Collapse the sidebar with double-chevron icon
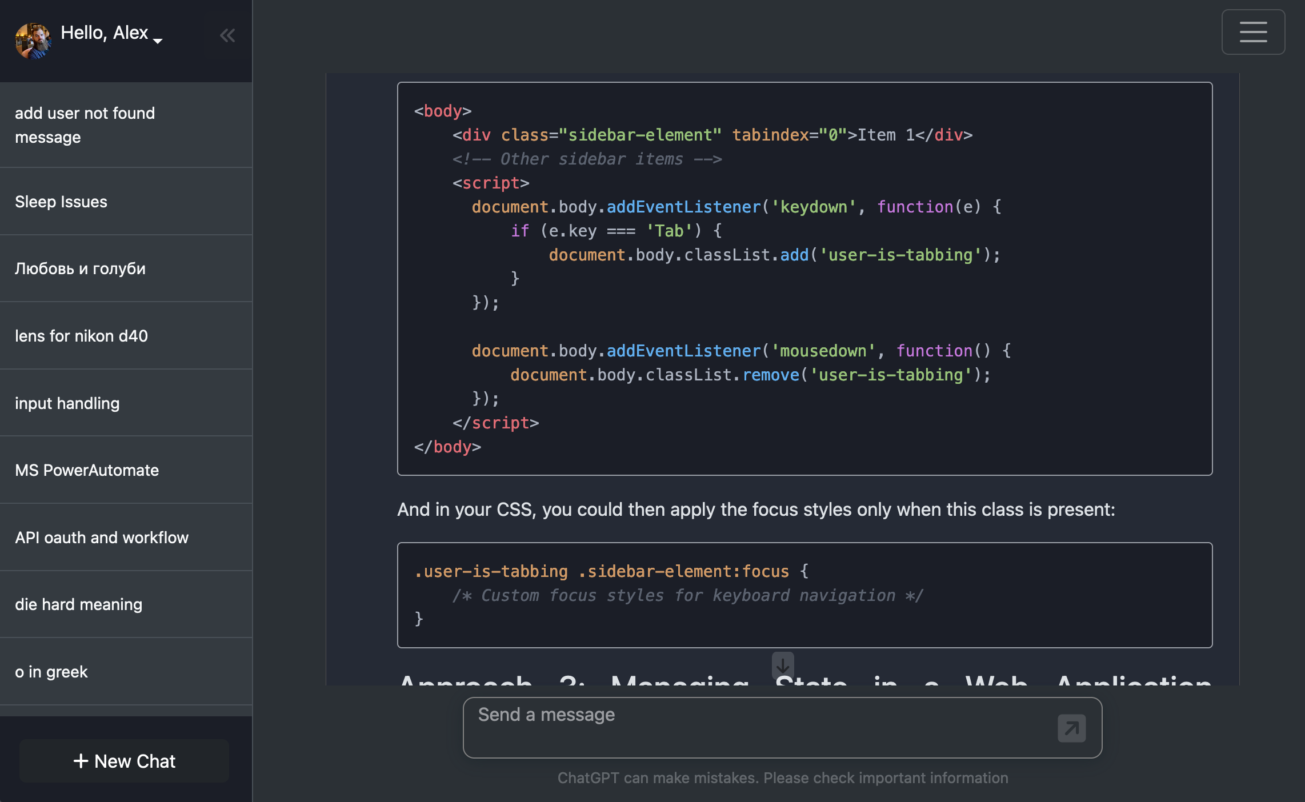 click(227, 35)
